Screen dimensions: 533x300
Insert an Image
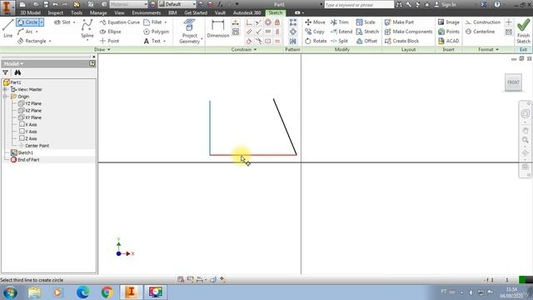[x=448, y=22]
